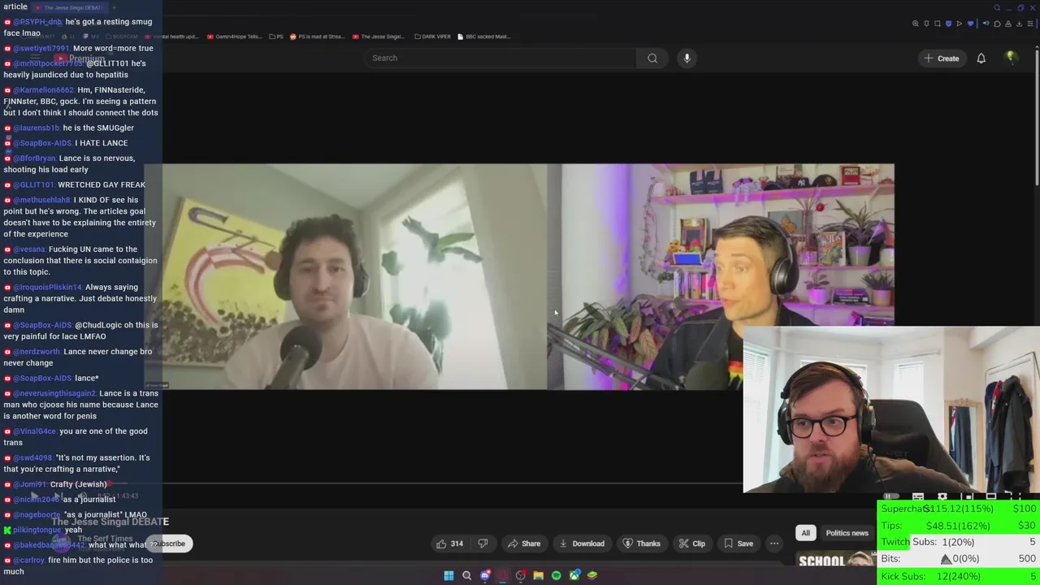Viewport: 1040px width, 585px height.
Task: Toggle the tab audio speaker icon
Action: 986,24
